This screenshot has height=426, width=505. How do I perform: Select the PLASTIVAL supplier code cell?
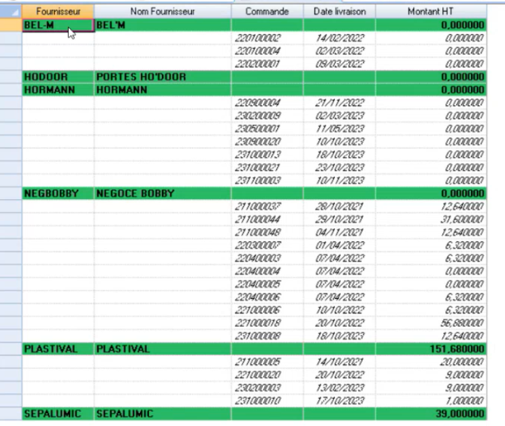[x=58, y=349]
